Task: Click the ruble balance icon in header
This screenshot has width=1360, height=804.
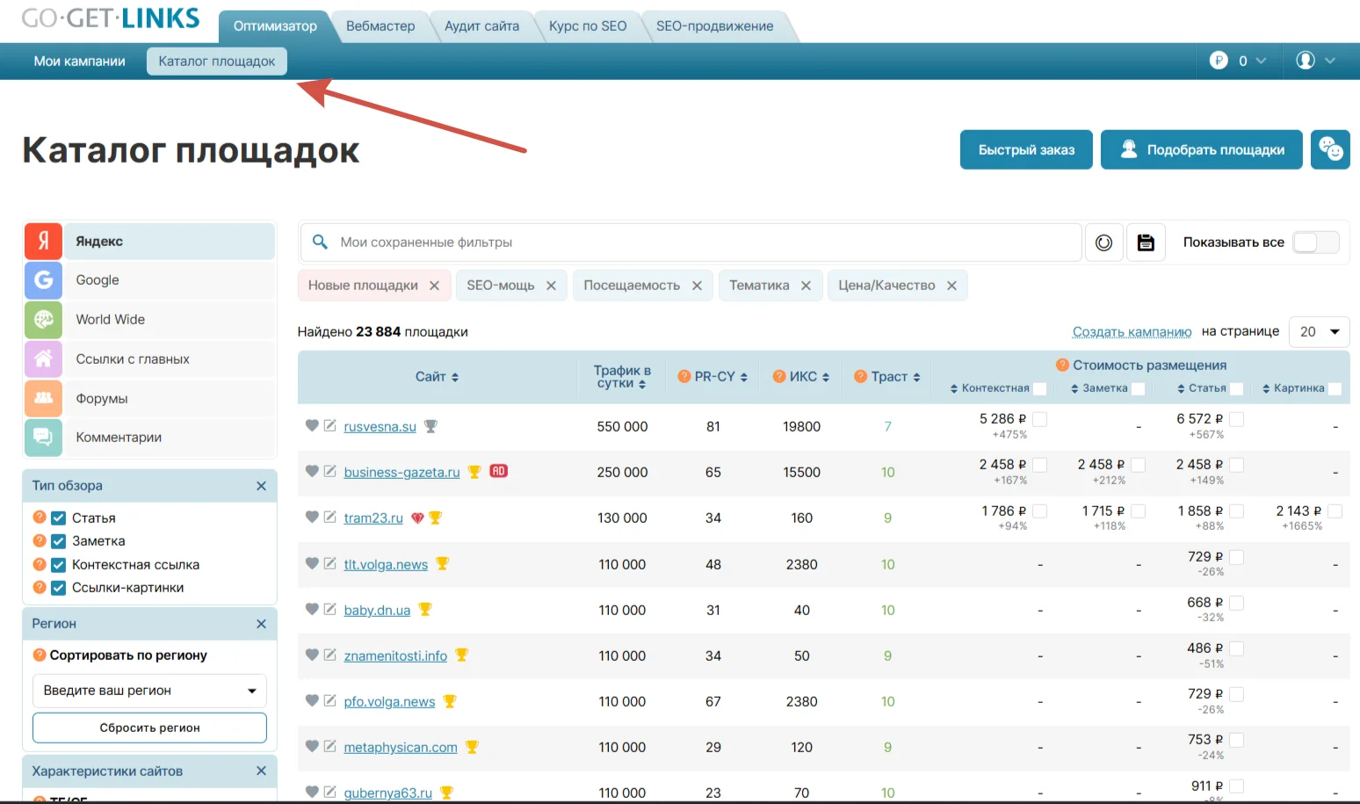Action: coord(1219,61)
